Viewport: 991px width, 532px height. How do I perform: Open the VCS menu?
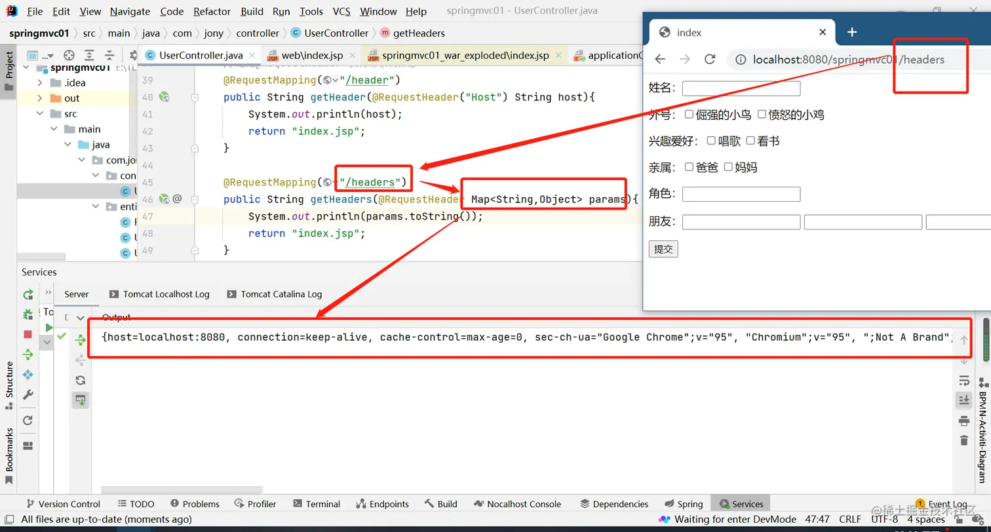click(341, 11)
